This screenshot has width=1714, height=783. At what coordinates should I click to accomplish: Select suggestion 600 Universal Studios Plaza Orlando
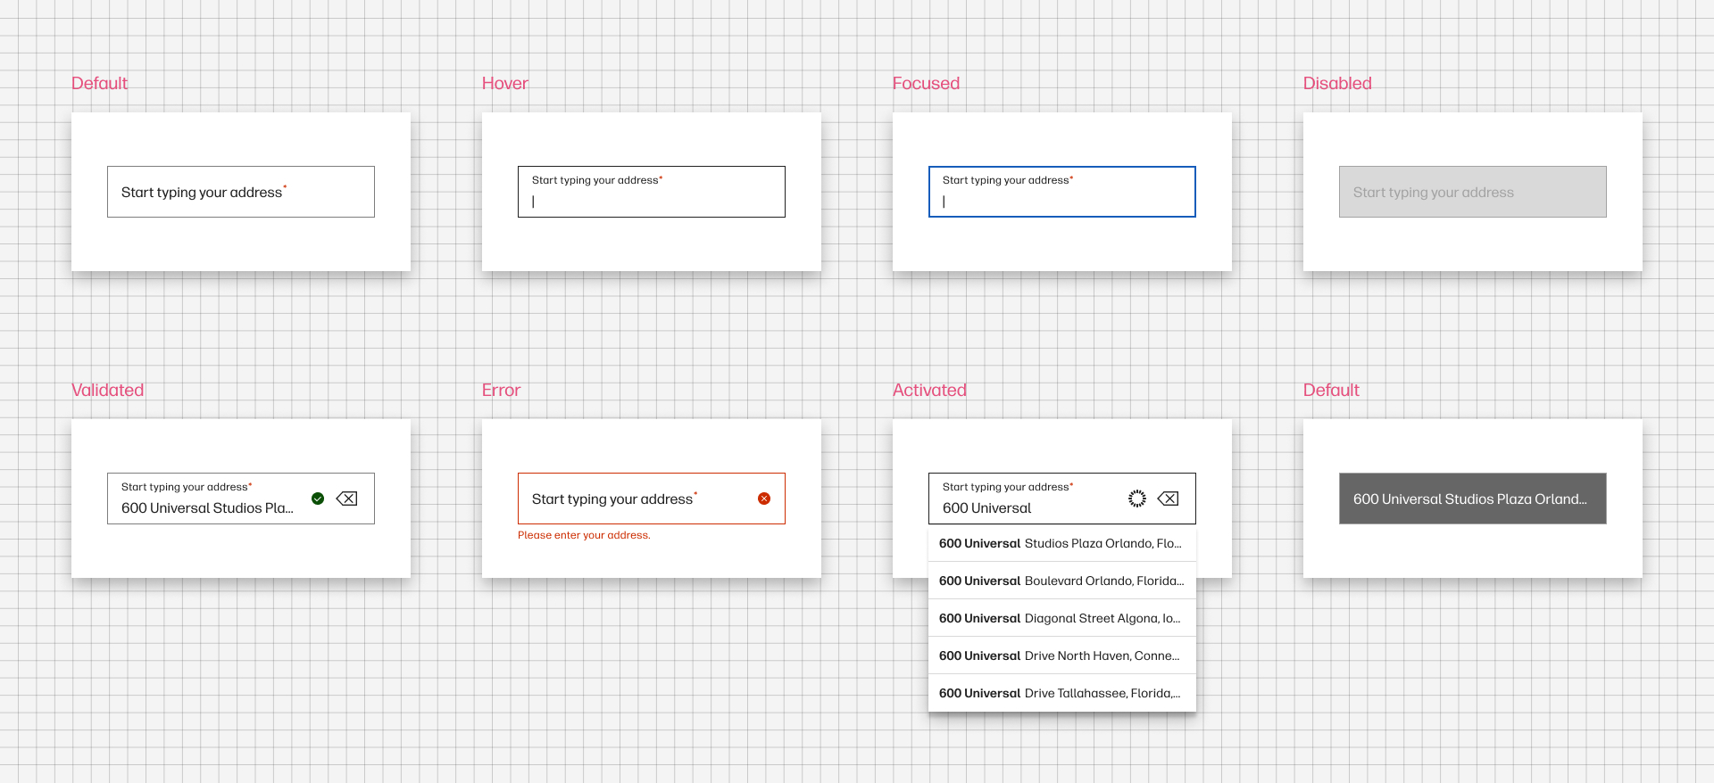coord(1062,543)
